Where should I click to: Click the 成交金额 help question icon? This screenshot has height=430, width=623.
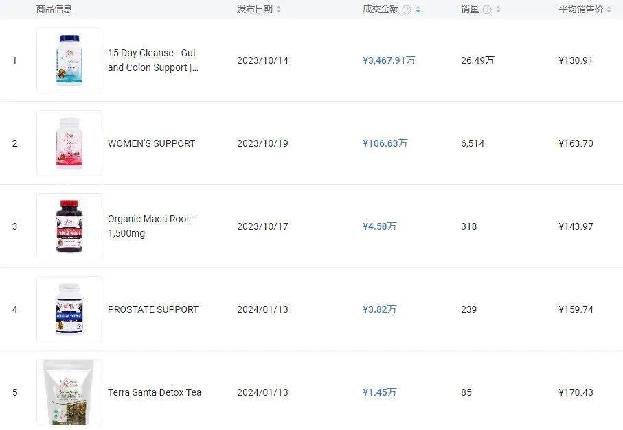(407, 10)
